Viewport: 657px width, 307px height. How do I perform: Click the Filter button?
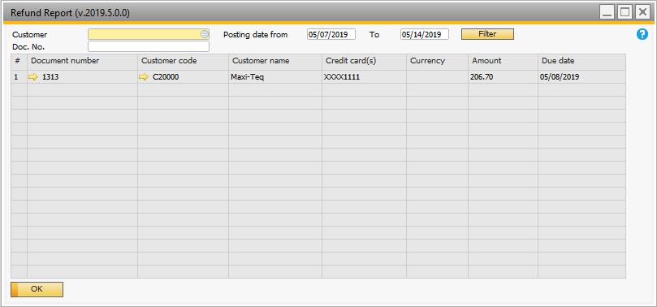click(x=487, y=34)
